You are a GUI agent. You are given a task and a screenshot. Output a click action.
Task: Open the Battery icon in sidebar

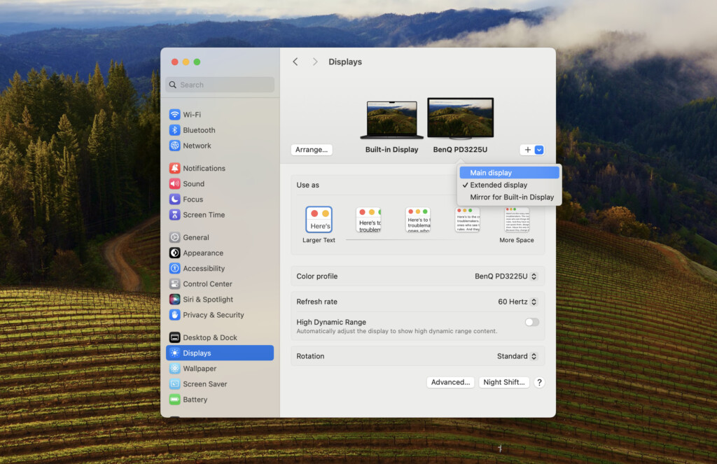pyautogui.click(x=174, y=400)
